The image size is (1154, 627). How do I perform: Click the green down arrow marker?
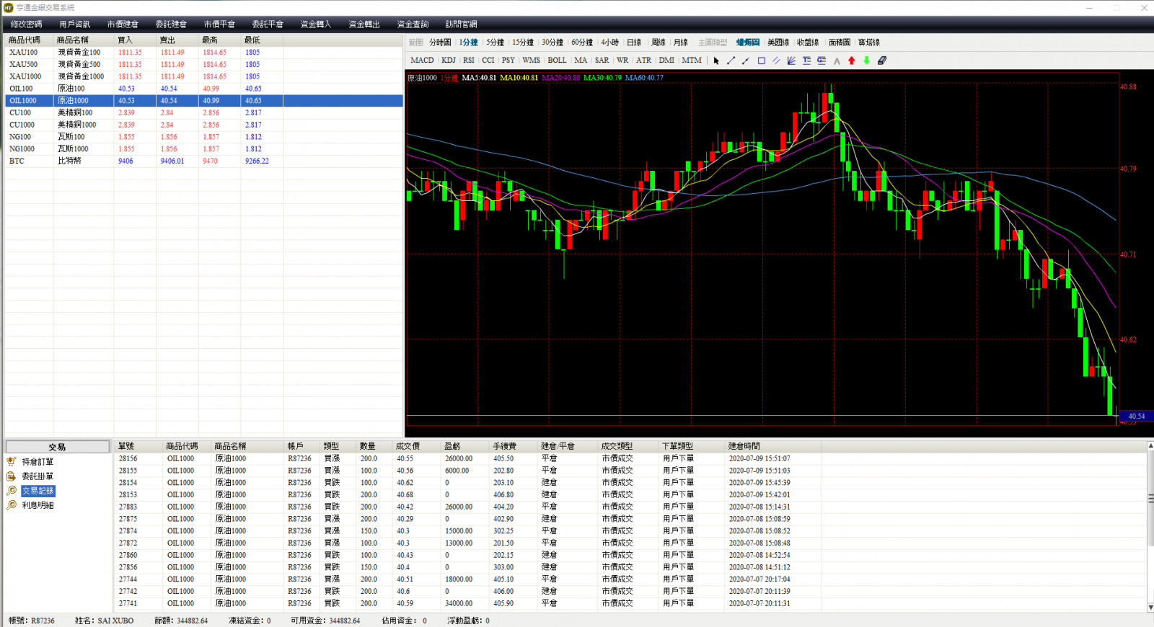click(866, 61)
